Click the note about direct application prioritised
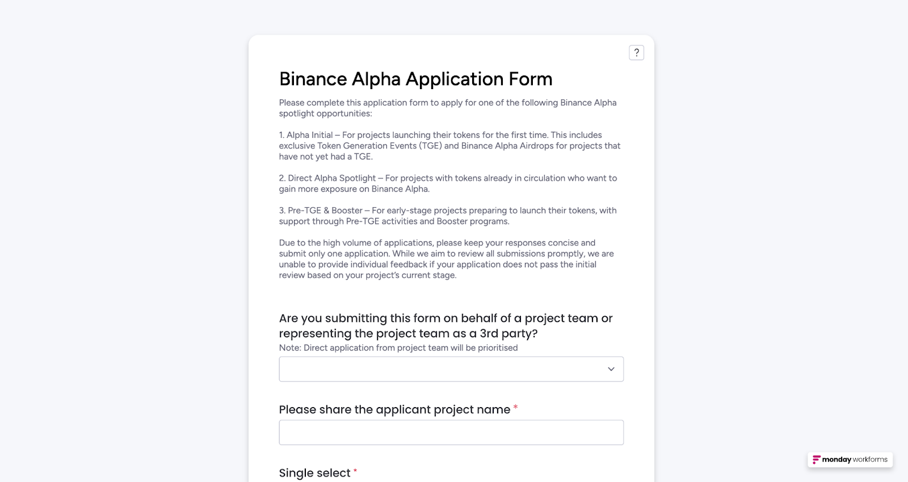908x482 pixels. (x=398, y=348)
